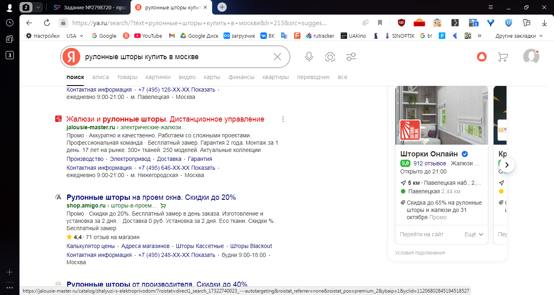Select the видео search tab
Viewport: 554px width, 295px height.
(x=187, y=77)
